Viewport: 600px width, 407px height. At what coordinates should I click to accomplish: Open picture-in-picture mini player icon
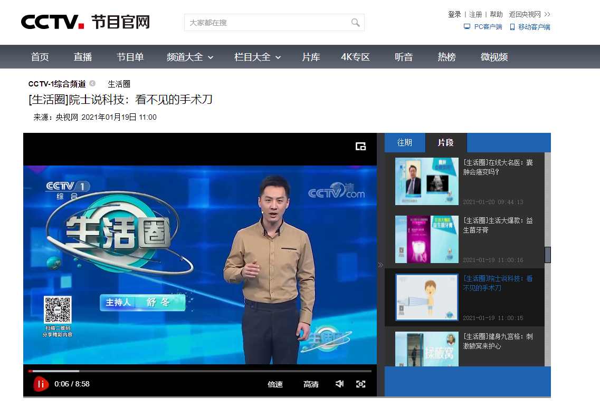pyautogui.click(x=360, y=147)
